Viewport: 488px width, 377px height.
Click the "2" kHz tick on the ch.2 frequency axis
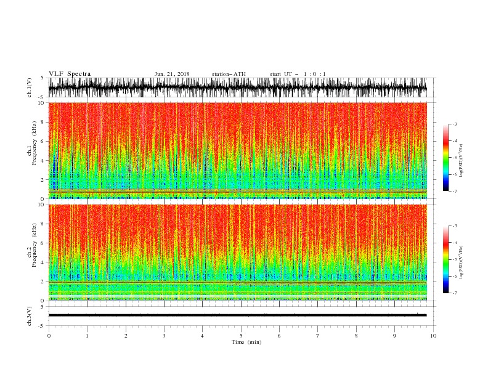click(x=43, y=282)
